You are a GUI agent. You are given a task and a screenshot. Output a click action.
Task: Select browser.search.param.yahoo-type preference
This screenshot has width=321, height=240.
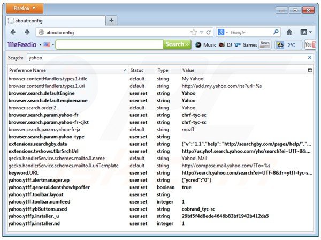point(160,137)
